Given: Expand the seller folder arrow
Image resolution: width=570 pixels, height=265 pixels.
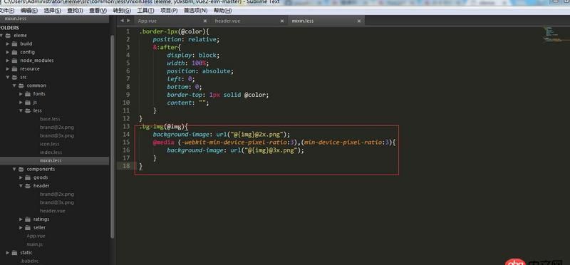Looking at the screenshot, I should click(21, 227).
